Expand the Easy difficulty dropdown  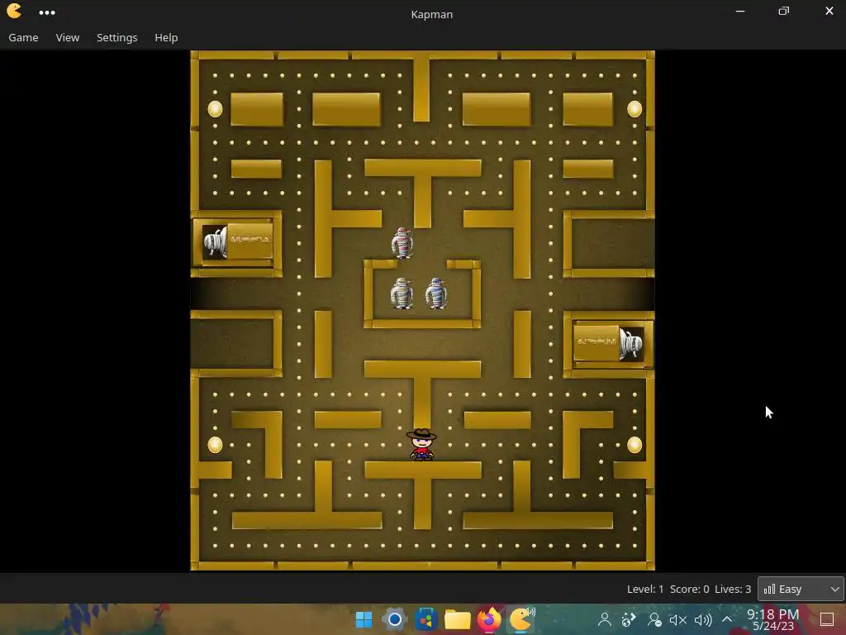pyautogui.click(x=801, y=589)
